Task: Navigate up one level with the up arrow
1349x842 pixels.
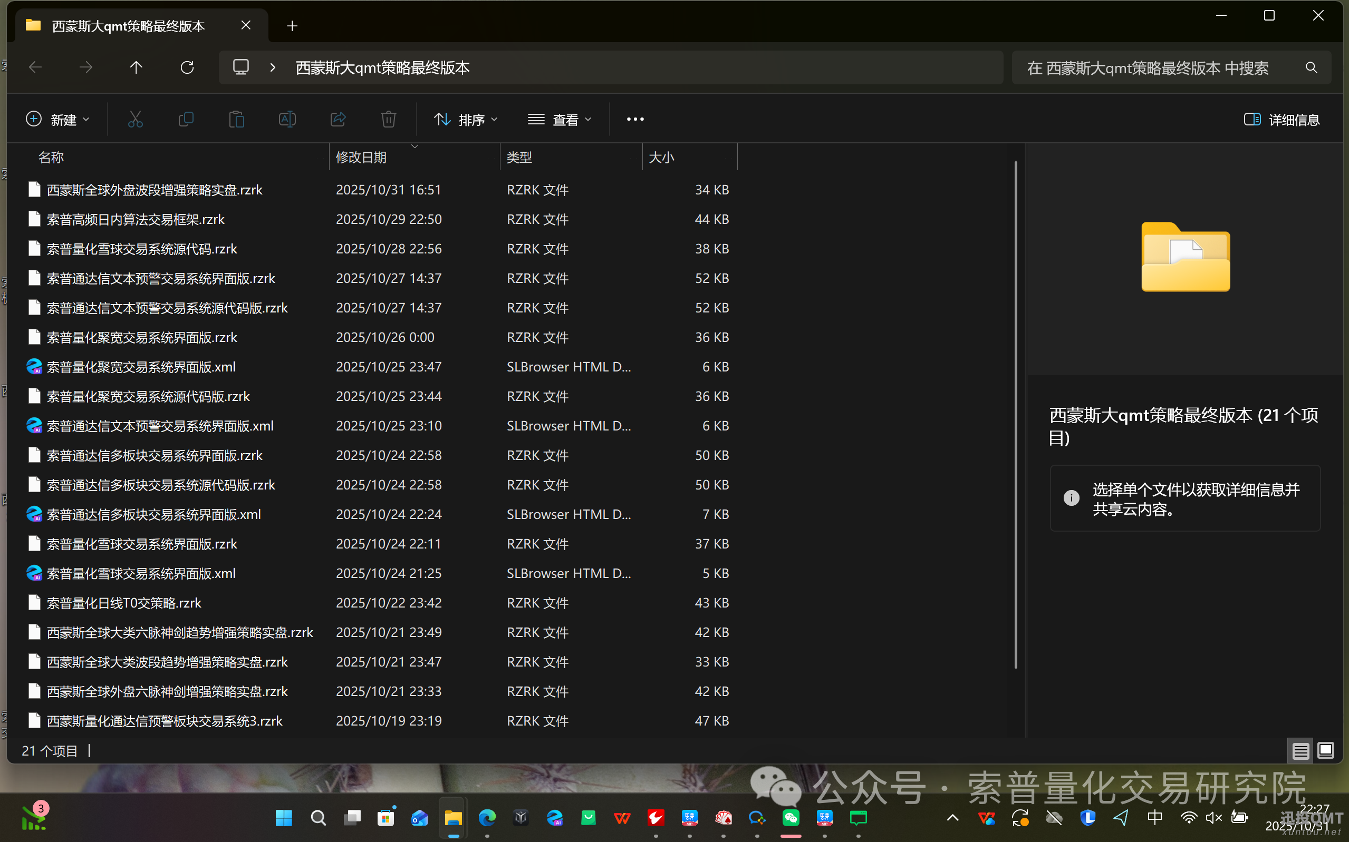Action: pyautogui.click(x=136, y=67)
